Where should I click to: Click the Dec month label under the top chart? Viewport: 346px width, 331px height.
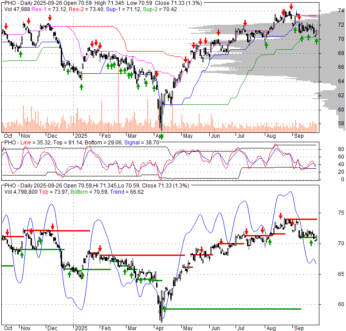click(52, 136)
